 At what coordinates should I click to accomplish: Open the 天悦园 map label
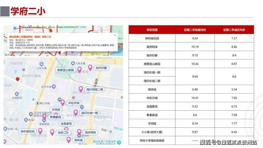[56, 110]
